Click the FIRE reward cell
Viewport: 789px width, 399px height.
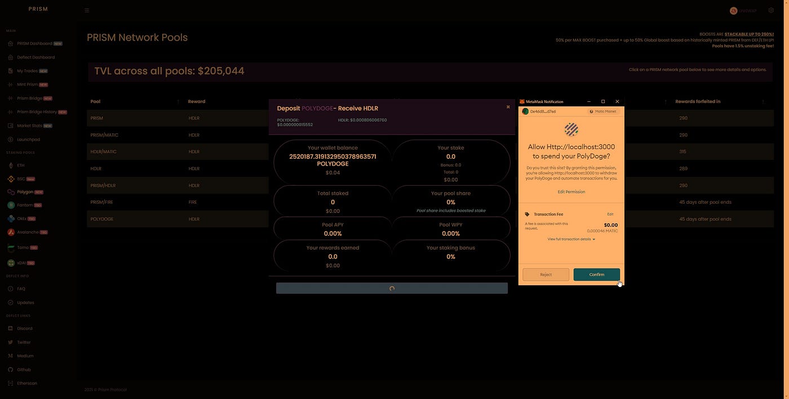(x=193, y=202)
